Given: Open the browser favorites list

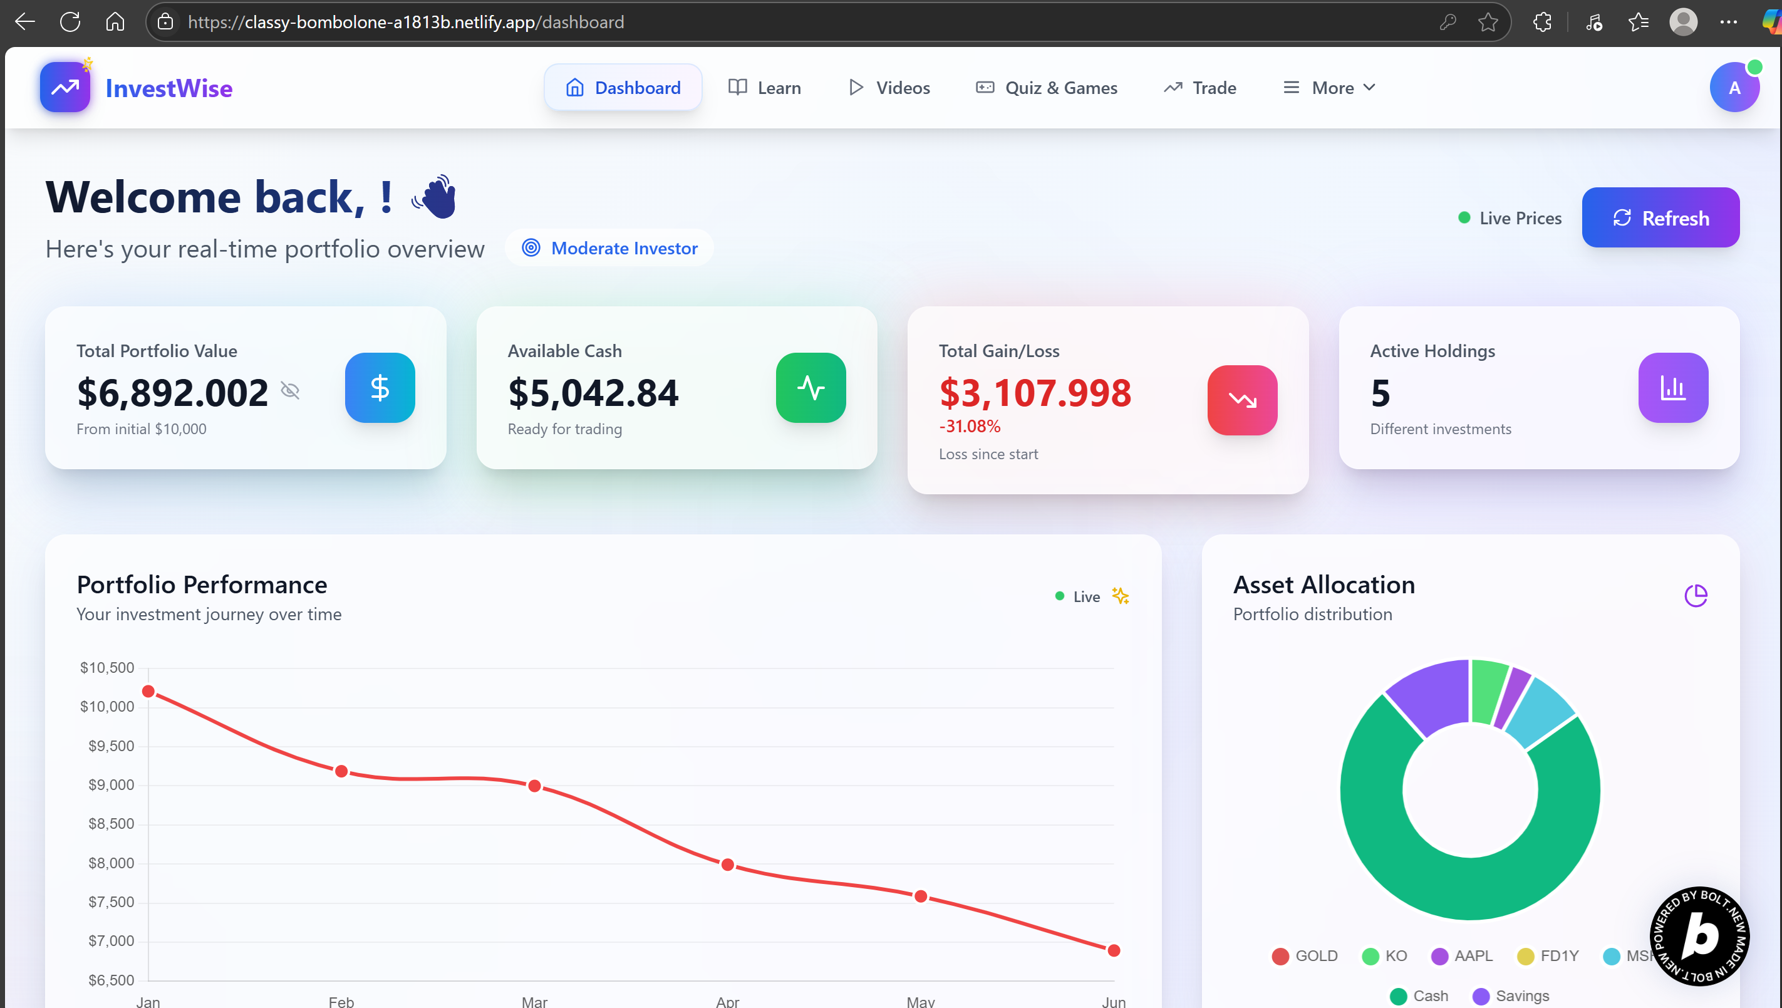Looking at the screenshot, I should (x=1637, y=22).
